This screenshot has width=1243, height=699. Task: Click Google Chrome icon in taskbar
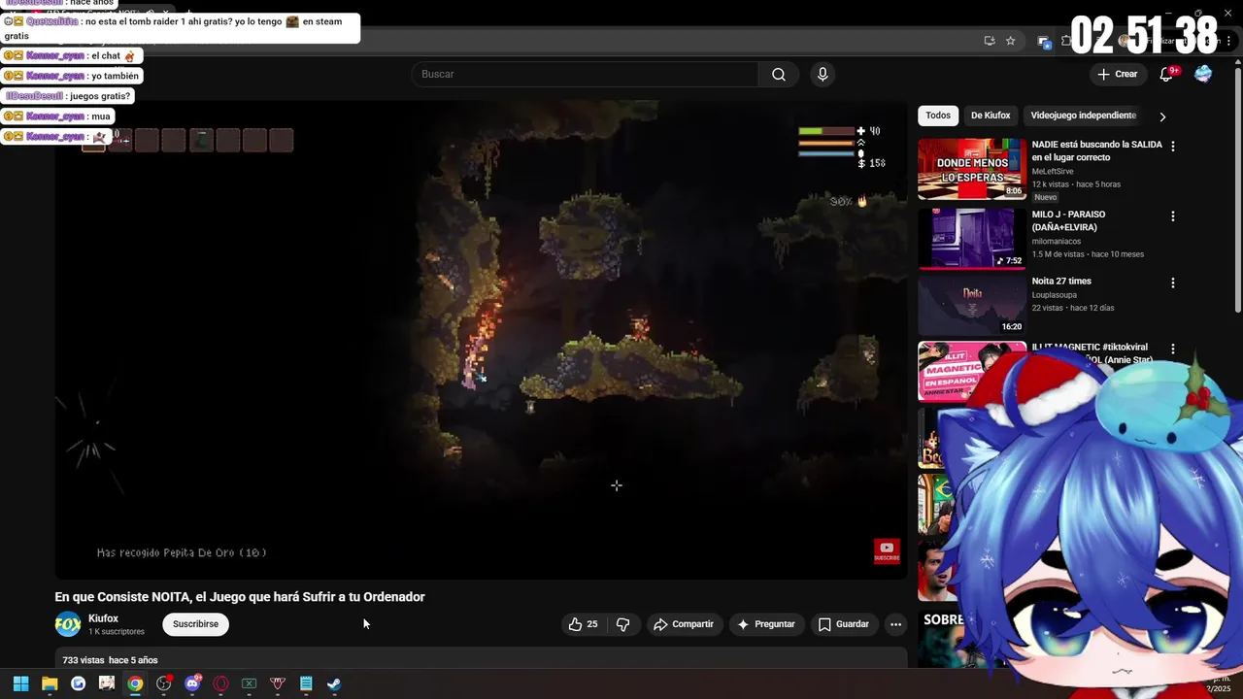point(135,683)
